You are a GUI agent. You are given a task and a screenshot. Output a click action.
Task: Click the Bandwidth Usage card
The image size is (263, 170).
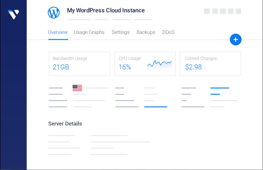[79, 63]
